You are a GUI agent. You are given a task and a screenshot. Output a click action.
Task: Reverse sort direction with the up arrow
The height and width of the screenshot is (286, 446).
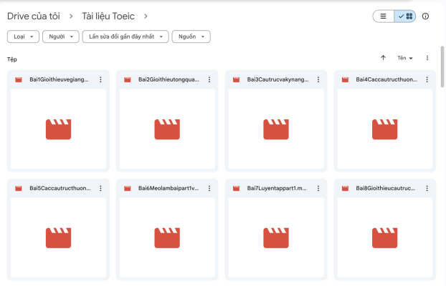pyautogui.click(x=383, y=58)
